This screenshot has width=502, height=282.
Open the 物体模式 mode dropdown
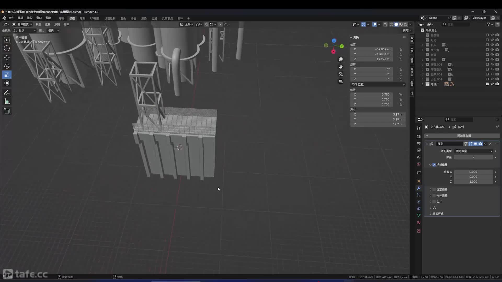click(x=22, y=24)
